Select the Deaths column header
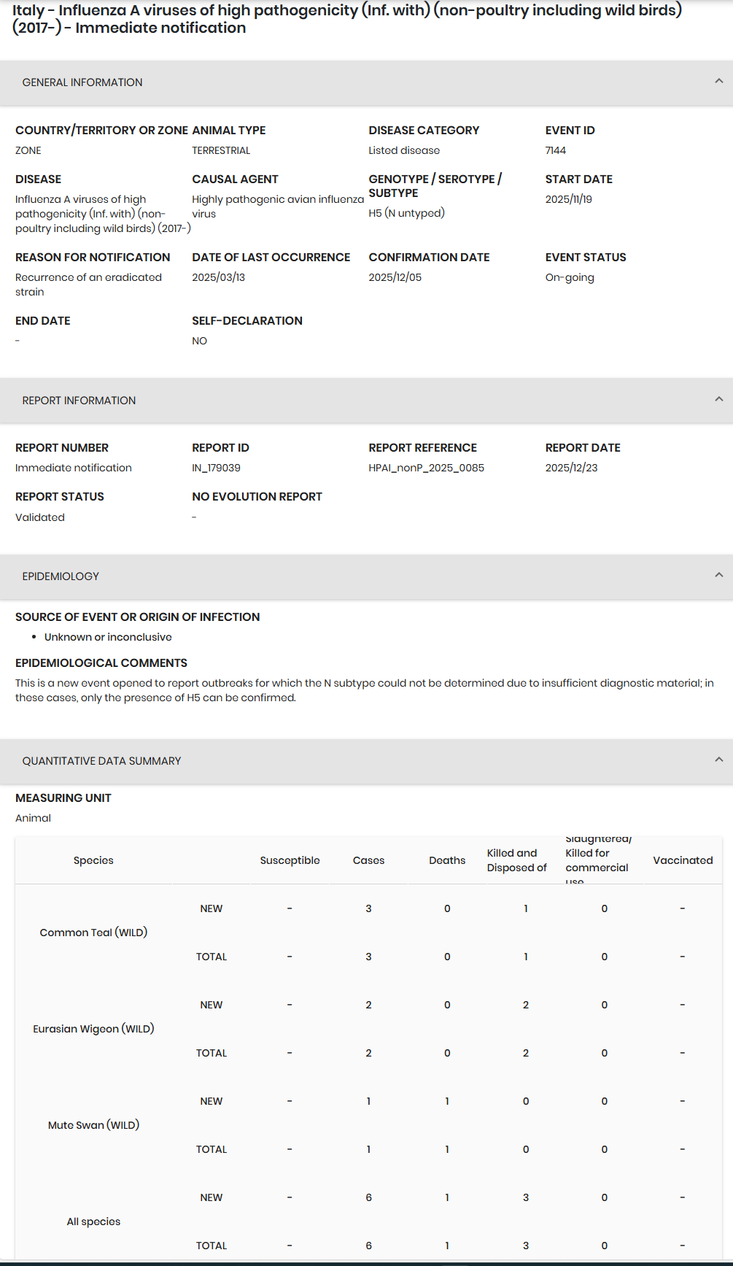733x1266 pixels. 447,860
